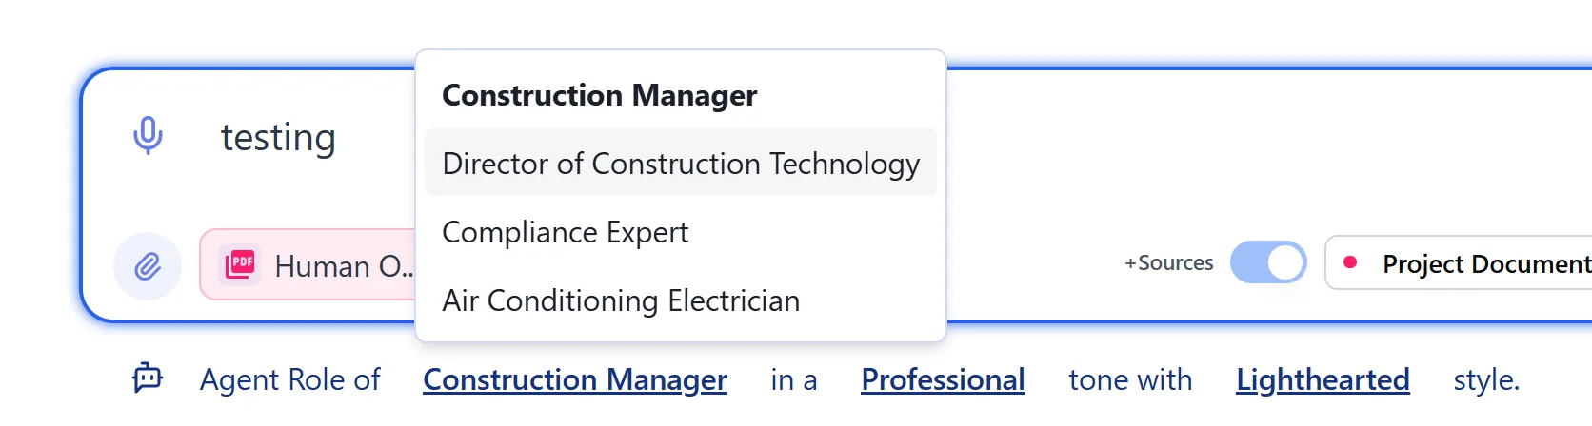Click the paperclip attach file icon

point(148,266)
